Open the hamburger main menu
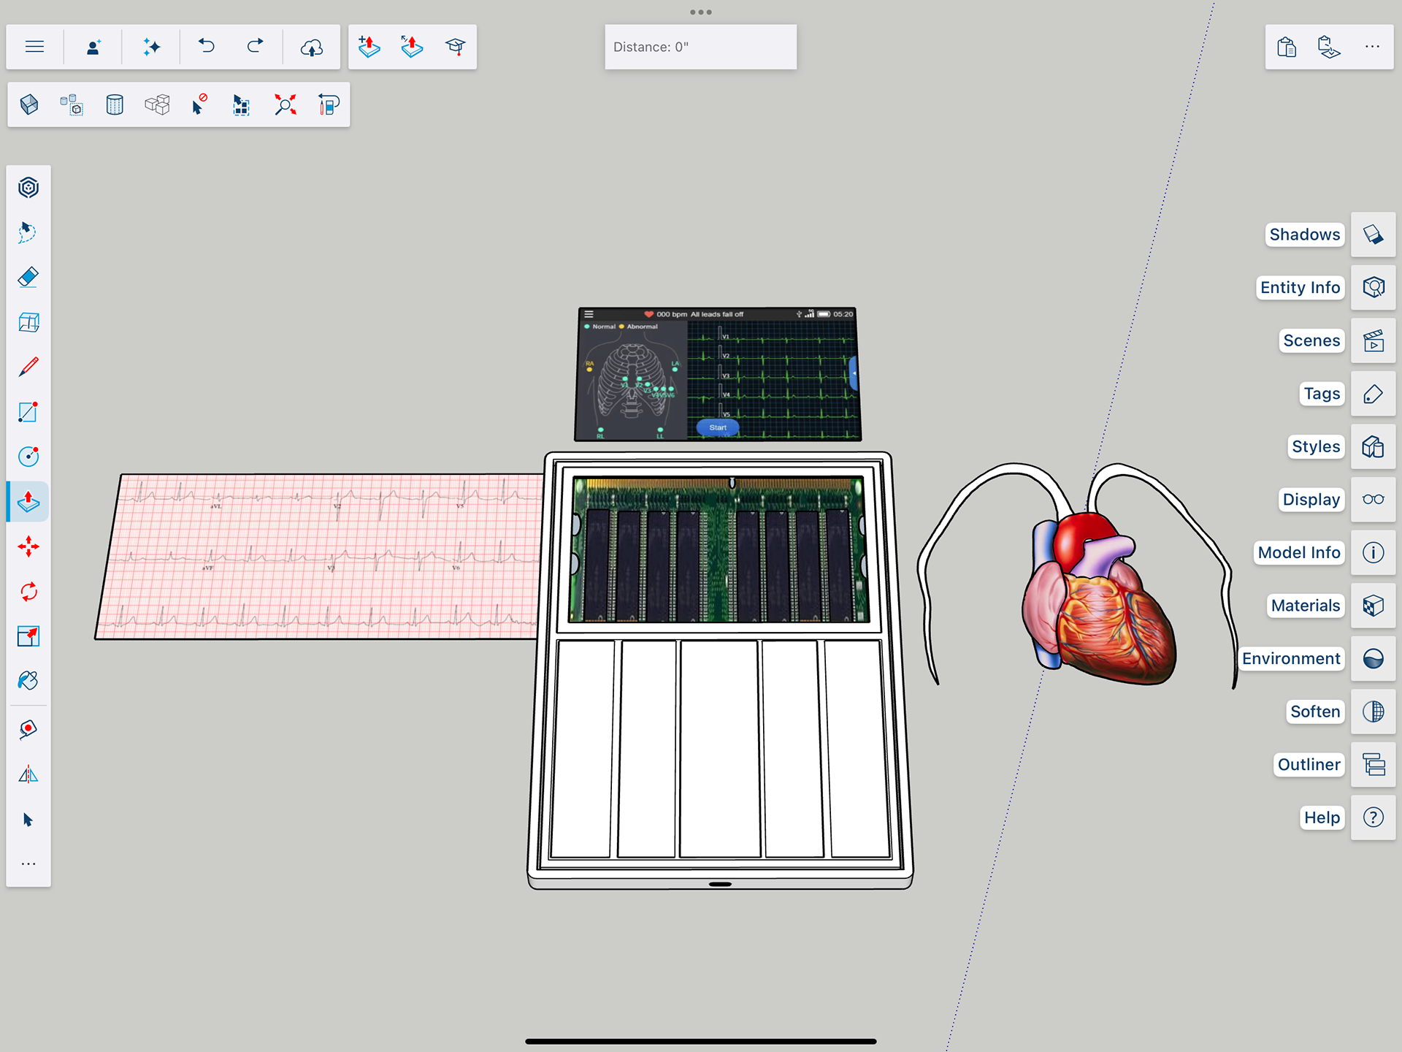The width and height of the screenshot is (1402, 1052). pyautogui.click(x=34, y=47)
